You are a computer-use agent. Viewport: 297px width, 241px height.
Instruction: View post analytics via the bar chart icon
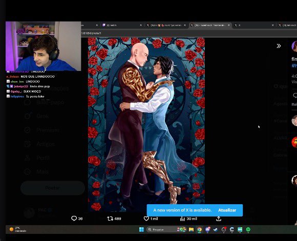(182, 219)
